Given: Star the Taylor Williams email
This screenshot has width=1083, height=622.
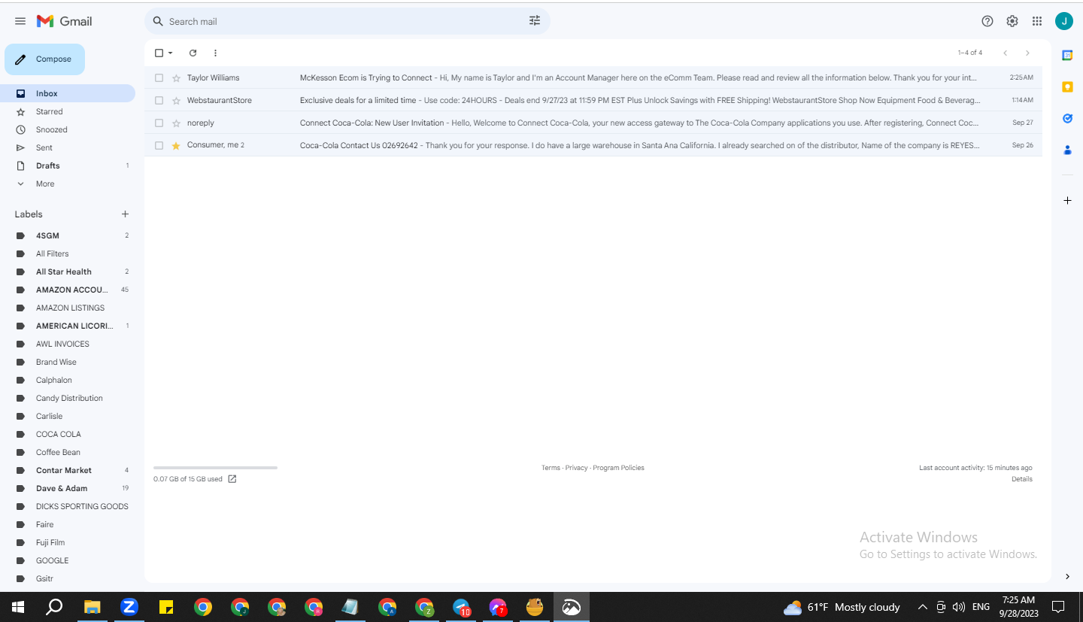Looking at the screenshot, I should 176,77.
